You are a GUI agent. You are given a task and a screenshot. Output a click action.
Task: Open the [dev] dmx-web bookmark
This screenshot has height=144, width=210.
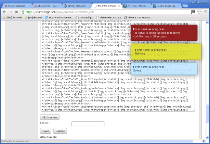point(12,17)
